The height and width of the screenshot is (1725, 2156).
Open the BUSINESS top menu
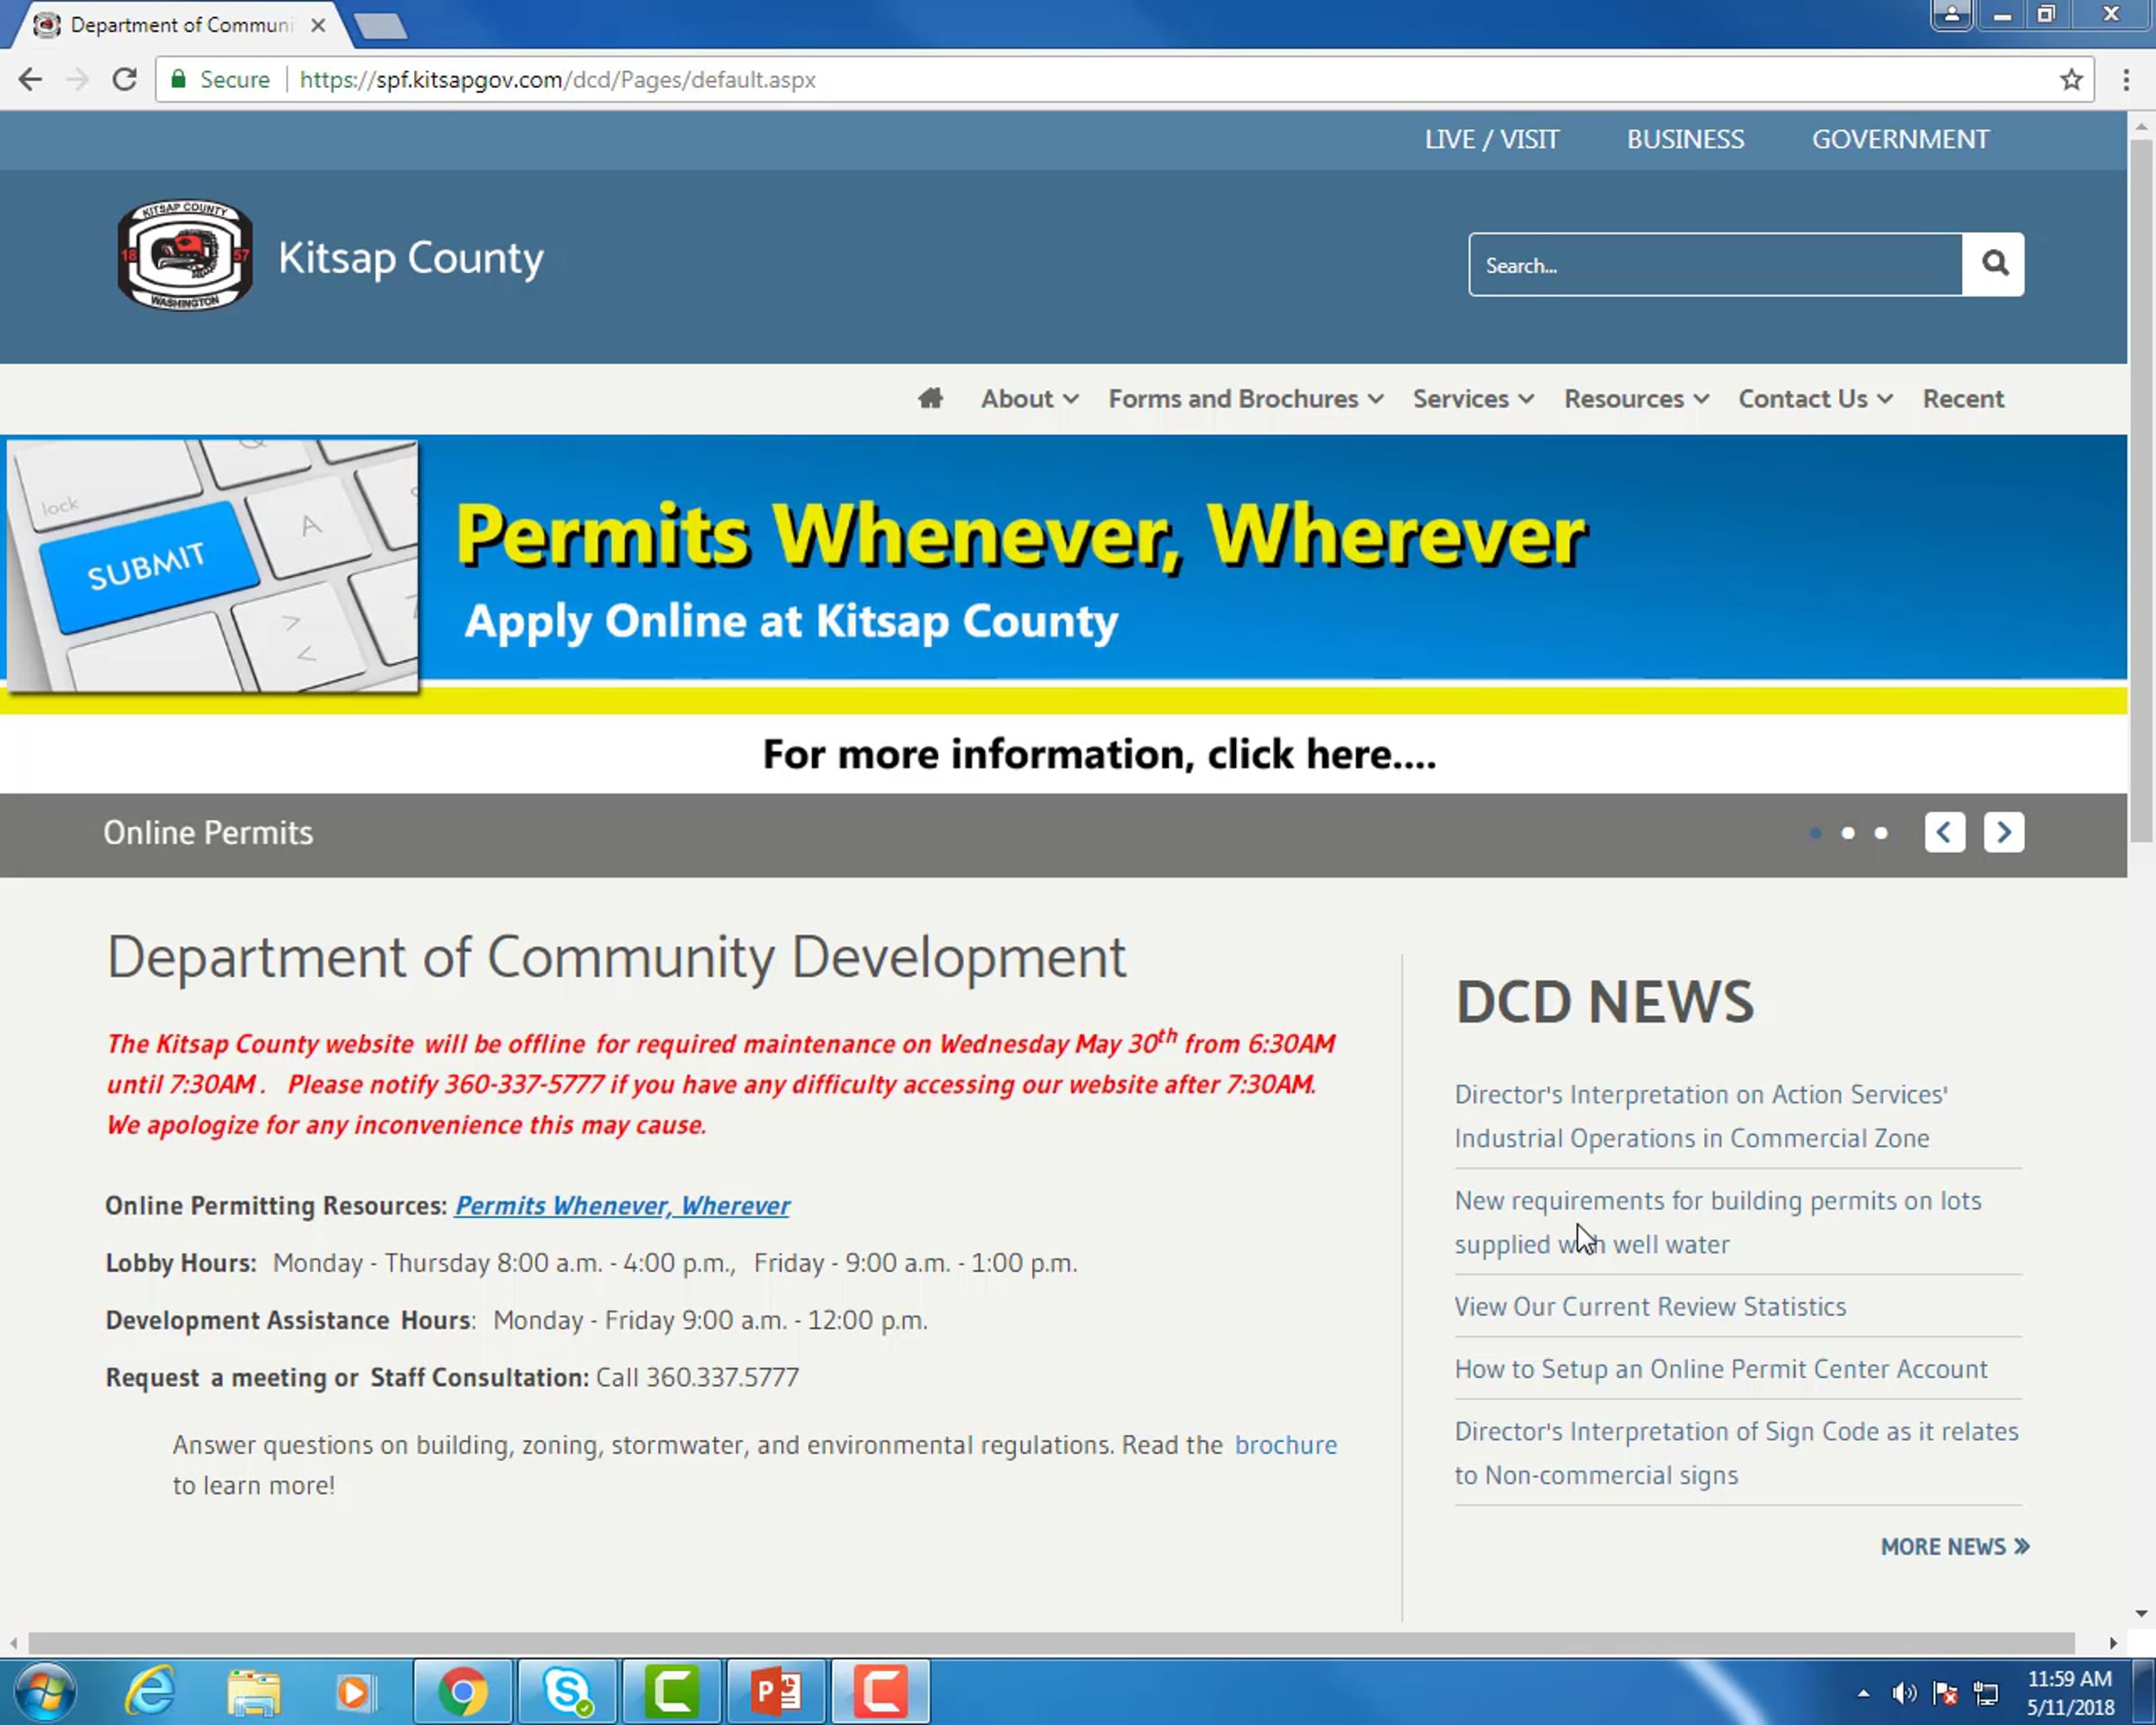(1685, 139)
